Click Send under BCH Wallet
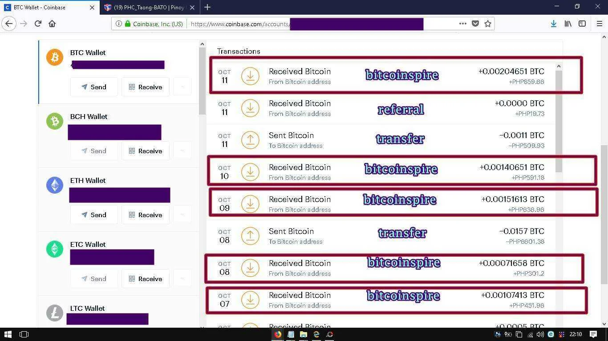The height and width of the screenshot is (341, 608). click(x=94, y=151)
